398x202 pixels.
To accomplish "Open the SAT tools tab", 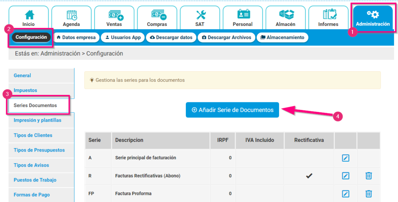I will tap(200, 18).
